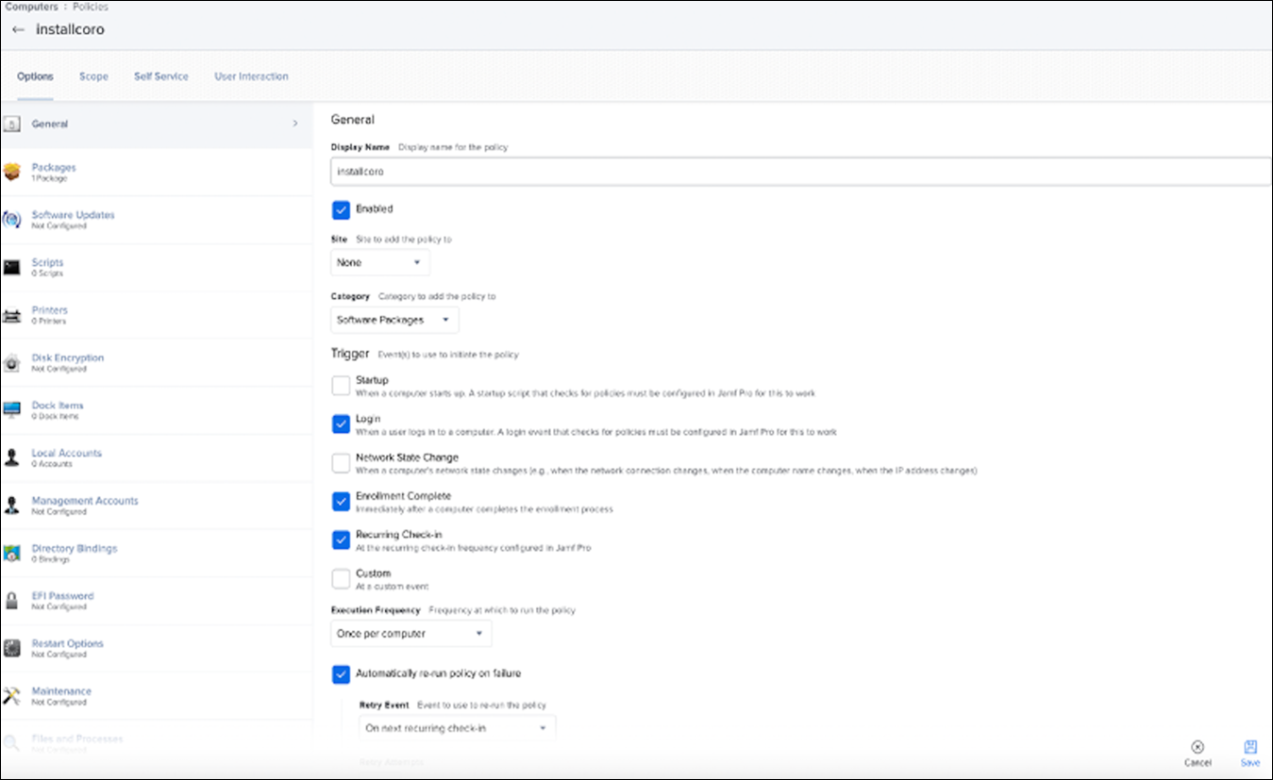Viewport: 1273px width, 780px height.
Task: Uncheck the Login trigger checkbox
Action: pos(342,423)
